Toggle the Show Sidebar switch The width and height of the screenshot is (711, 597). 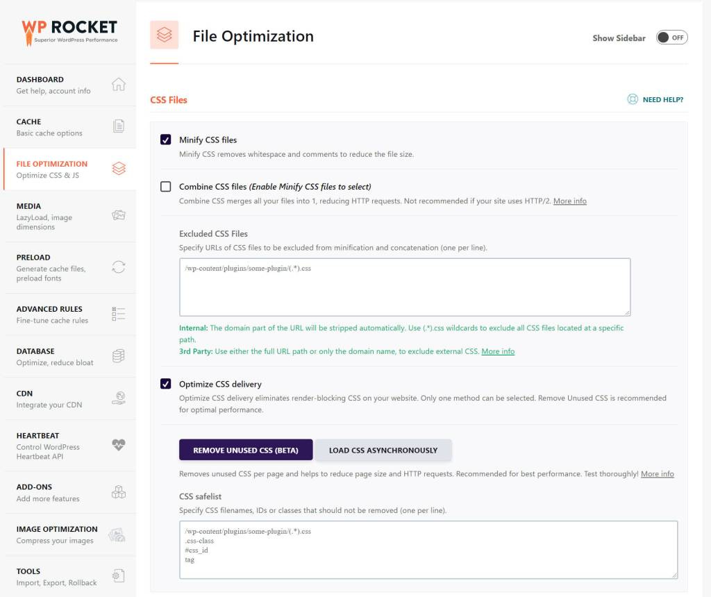tap(671, 37)
